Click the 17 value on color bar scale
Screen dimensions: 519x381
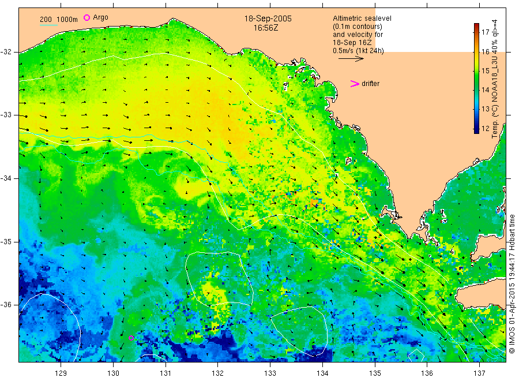click(485, 32)
